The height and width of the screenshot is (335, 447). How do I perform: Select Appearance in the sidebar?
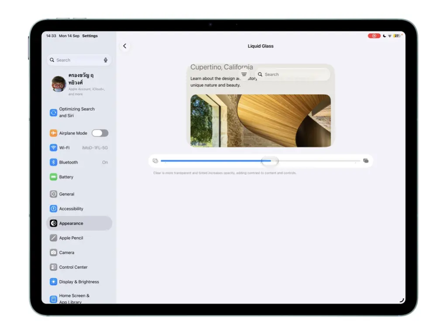coord(79,223)
